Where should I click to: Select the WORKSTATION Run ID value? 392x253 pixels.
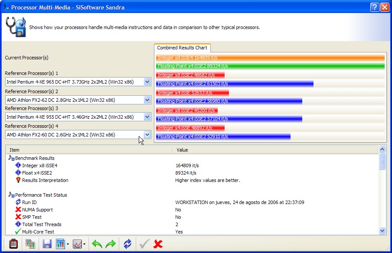point(240,202)
